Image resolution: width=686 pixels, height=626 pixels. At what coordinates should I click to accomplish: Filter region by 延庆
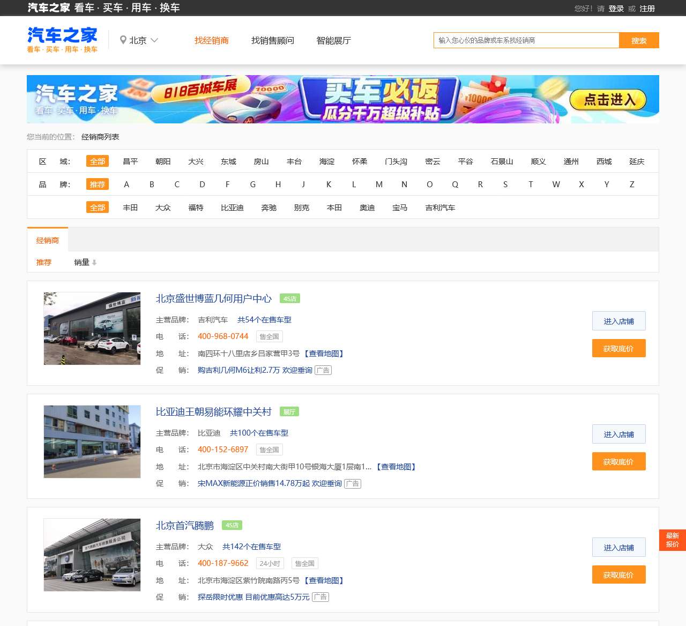click(x=637, y=161)
